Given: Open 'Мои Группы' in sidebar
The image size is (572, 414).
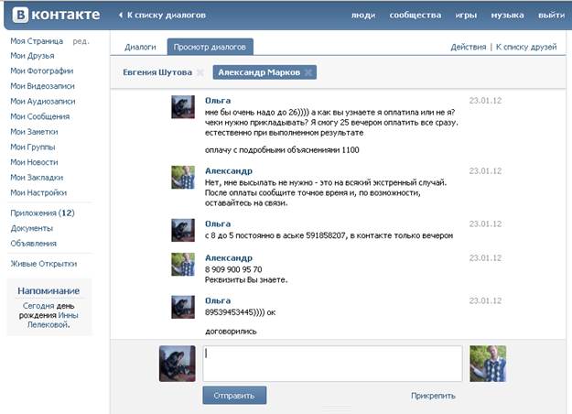Looking at the screenshot, I should [32, 147].
